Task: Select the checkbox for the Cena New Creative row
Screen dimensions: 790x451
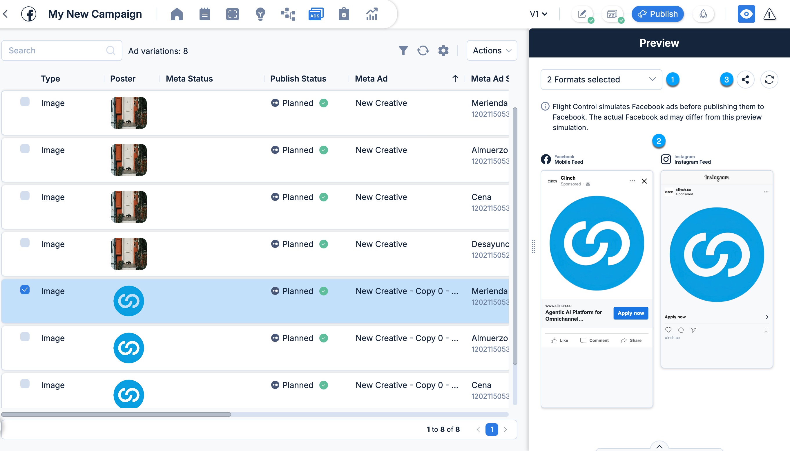Action: click(x=25, y=196)
